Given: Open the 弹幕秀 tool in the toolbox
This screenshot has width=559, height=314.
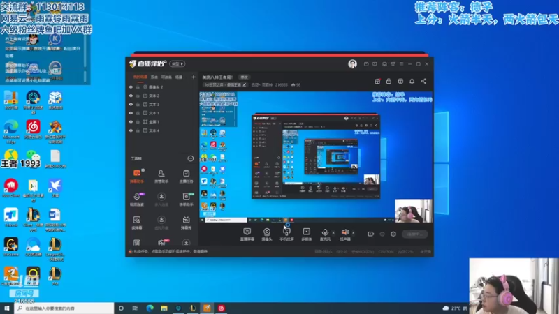Looking at the screenshot, I should [x=186, y=223].
